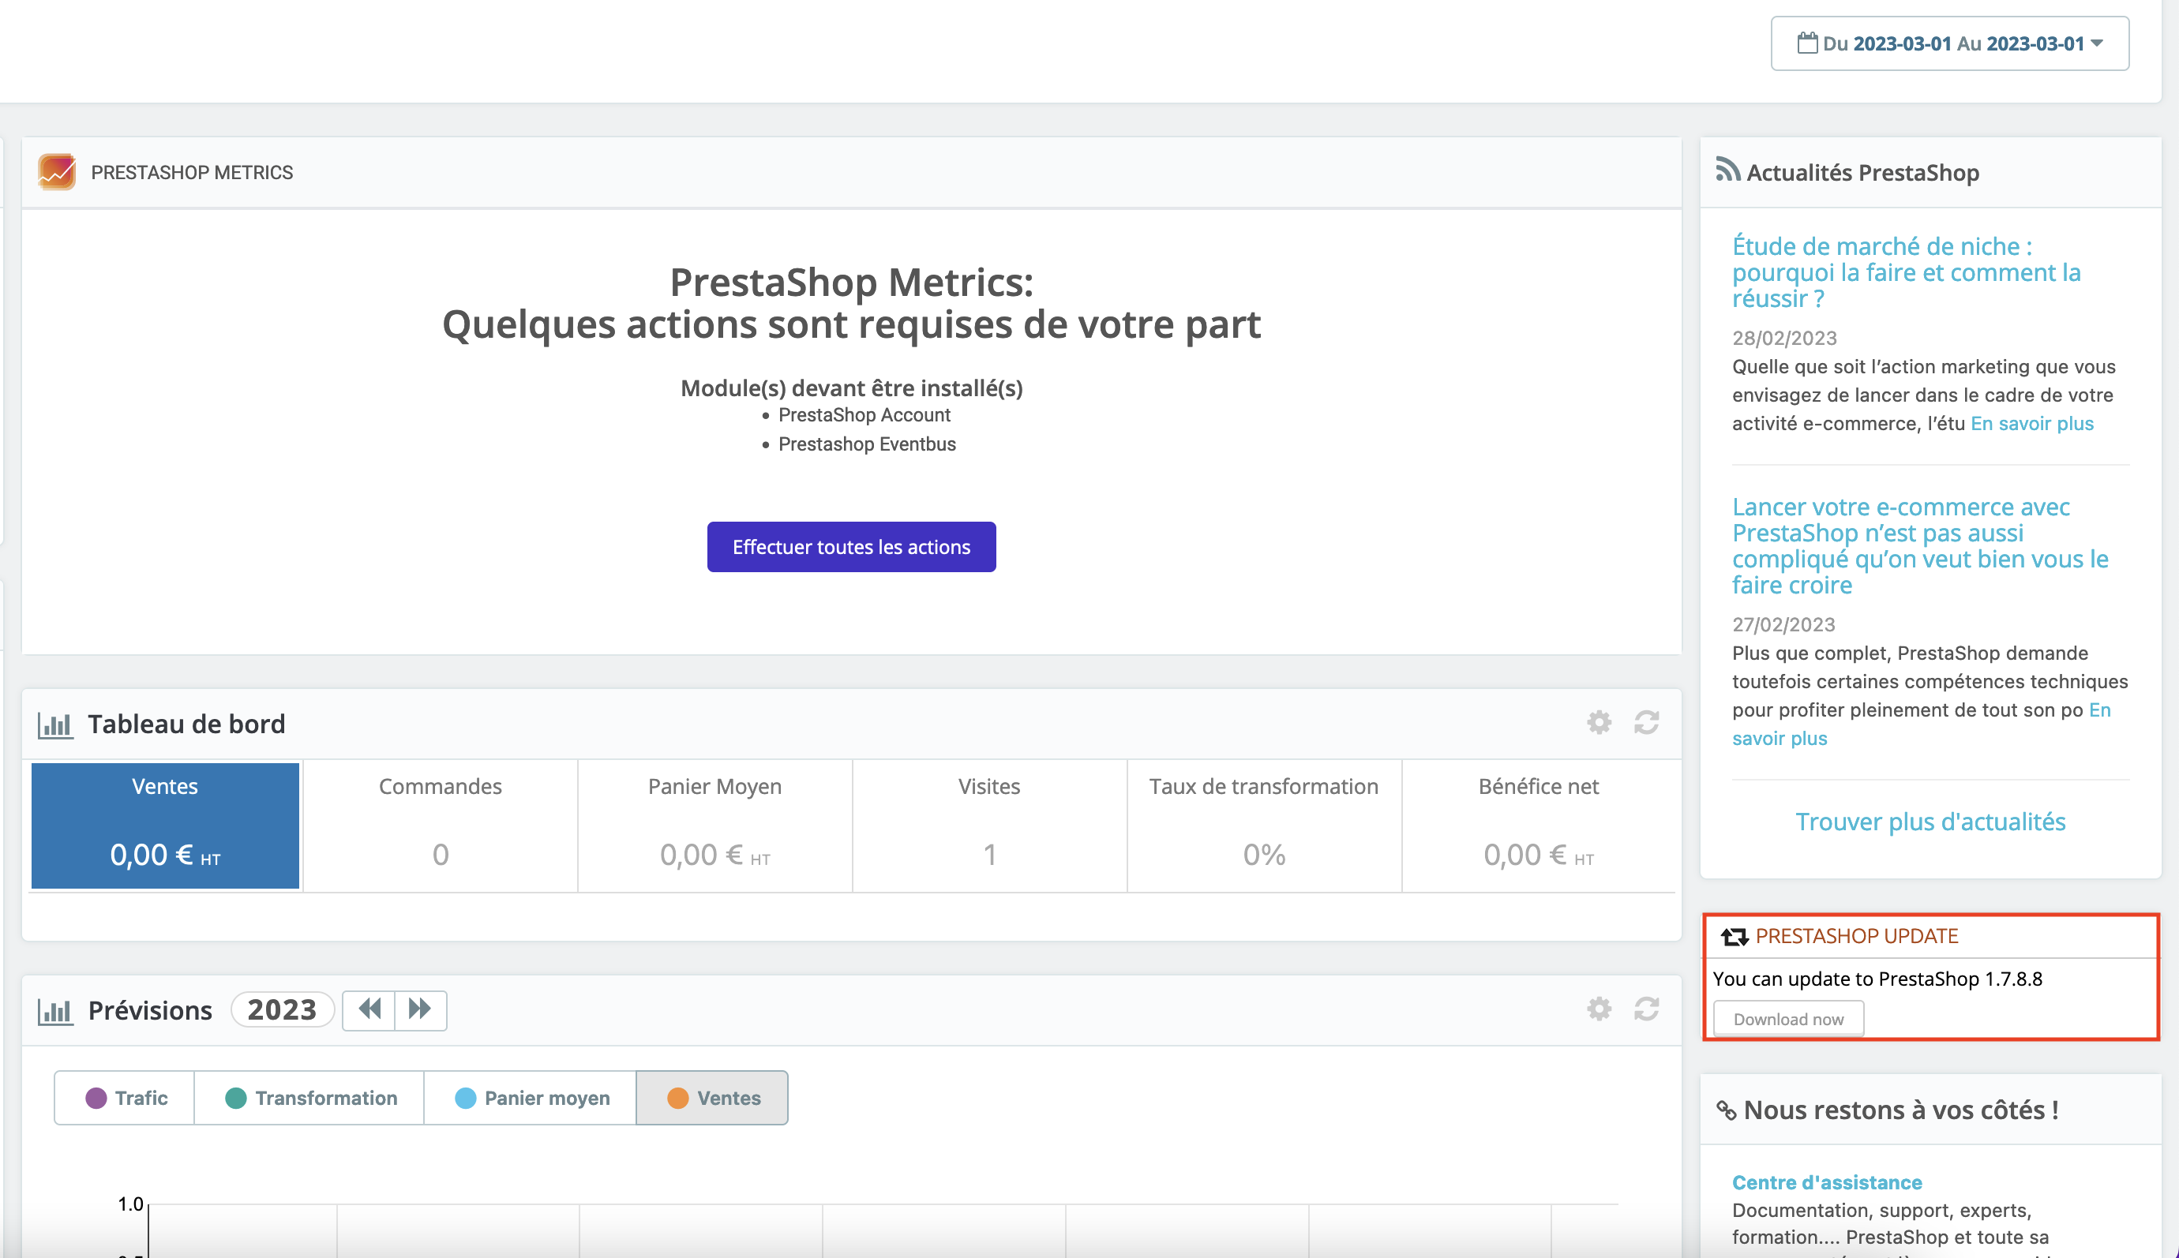Toggle the Trafic series in forecast chart
Screen dimensions: 2179x1258
pyautogui.click(x=126, y=1098)
